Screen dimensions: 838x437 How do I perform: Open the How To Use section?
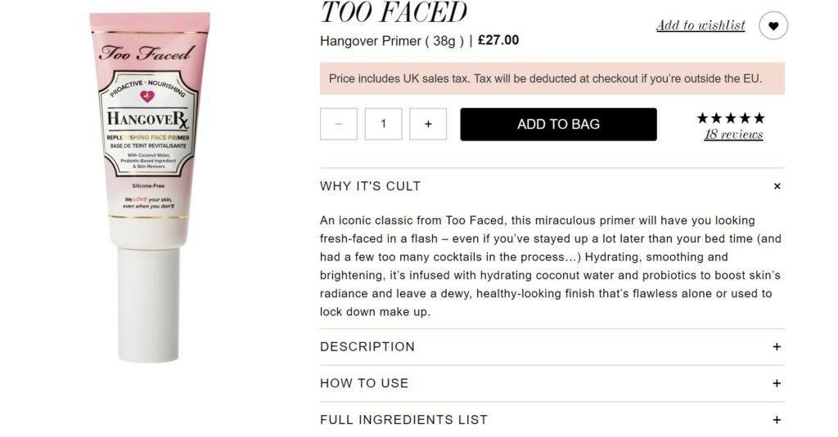(x=364, y=383)
